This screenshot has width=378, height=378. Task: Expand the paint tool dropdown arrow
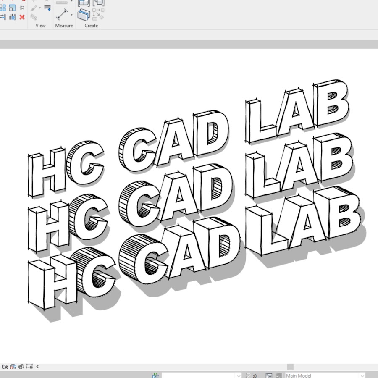[x=40, y=8]
